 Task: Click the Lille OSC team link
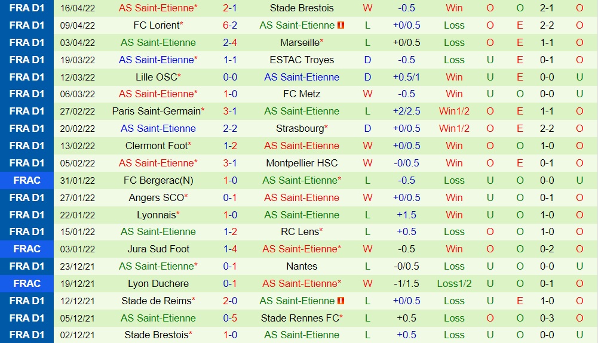pyautogui.click(x=157, y=78)
